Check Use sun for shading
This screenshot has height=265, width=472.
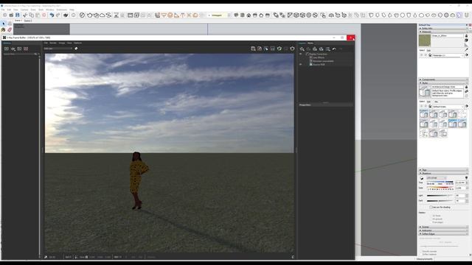tap(431, 208)
